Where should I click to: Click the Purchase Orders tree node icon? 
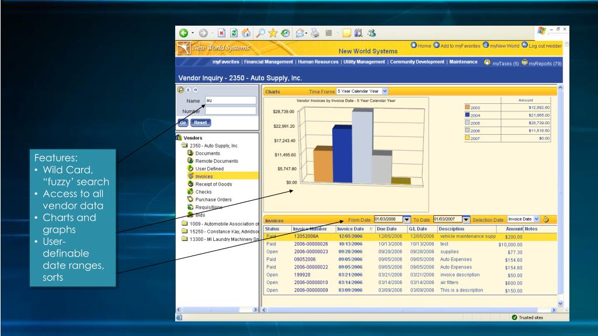pos(190,199)
